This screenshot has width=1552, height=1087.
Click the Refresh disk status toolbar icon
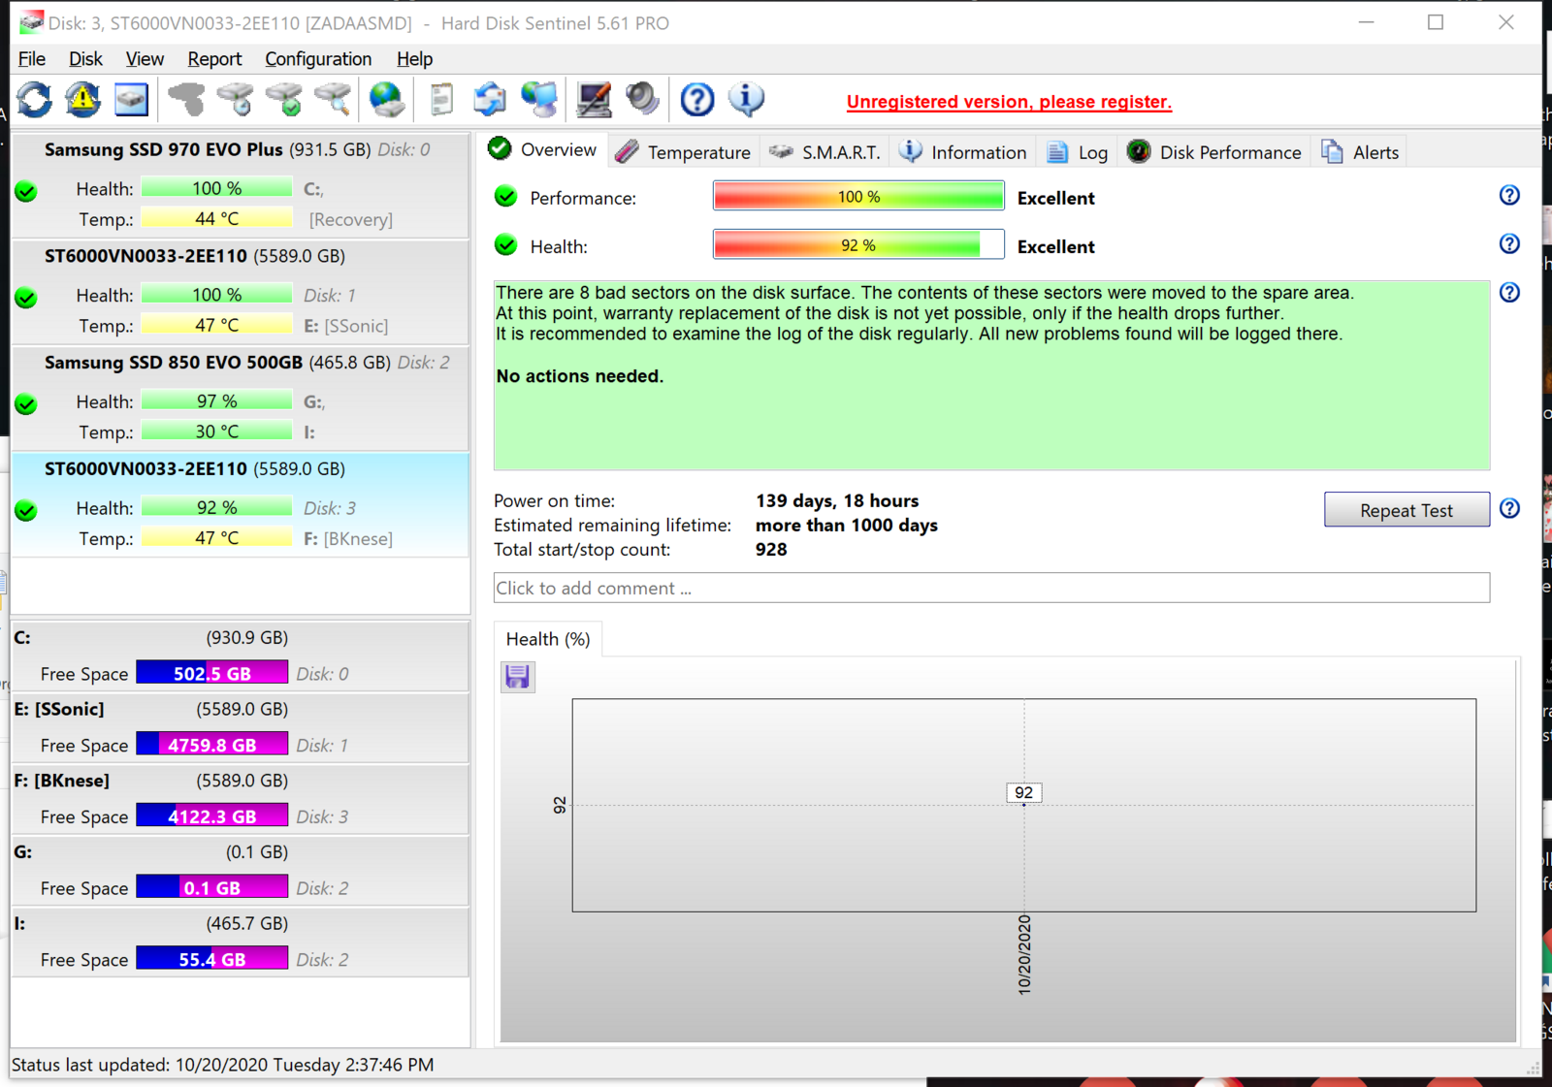coord(35,100)
